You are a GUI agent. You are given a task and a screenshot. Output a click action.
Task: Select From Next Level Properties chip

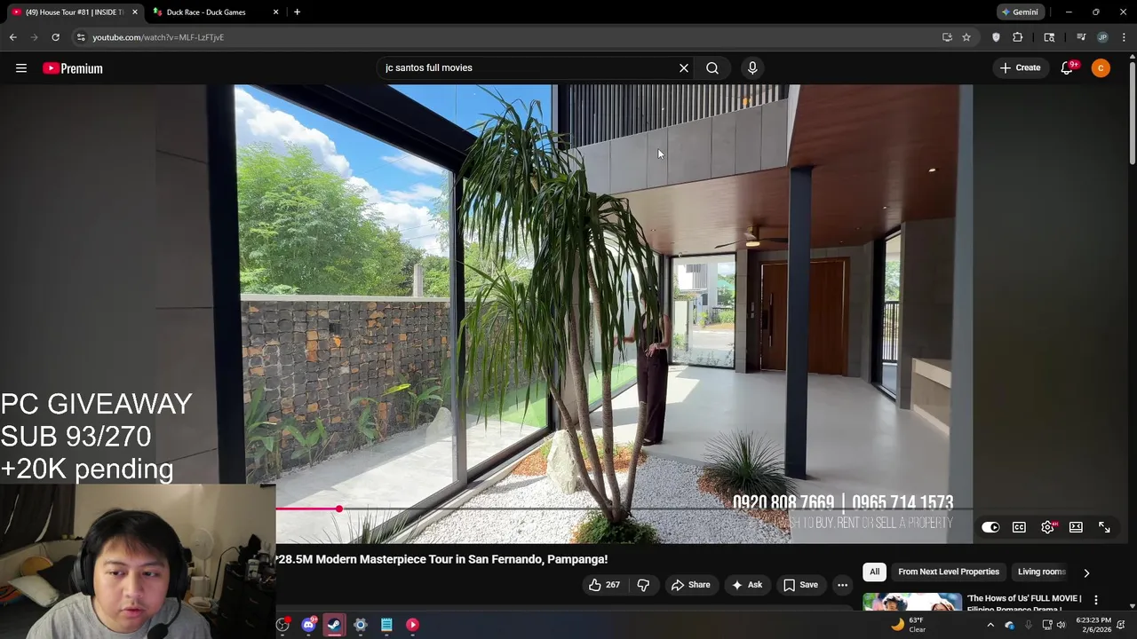(949, 572)
